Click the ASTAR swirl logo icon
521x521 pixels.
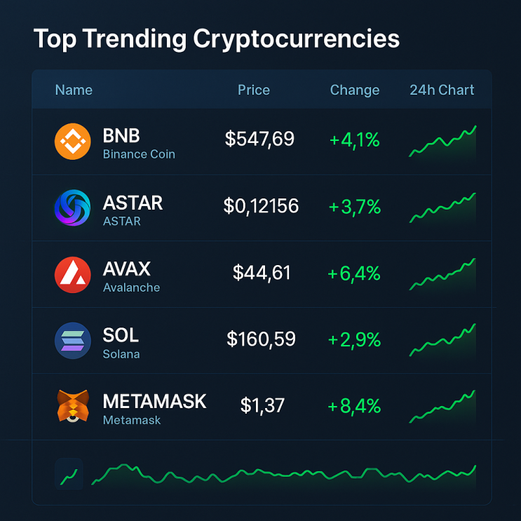click(x=72, y=208)
